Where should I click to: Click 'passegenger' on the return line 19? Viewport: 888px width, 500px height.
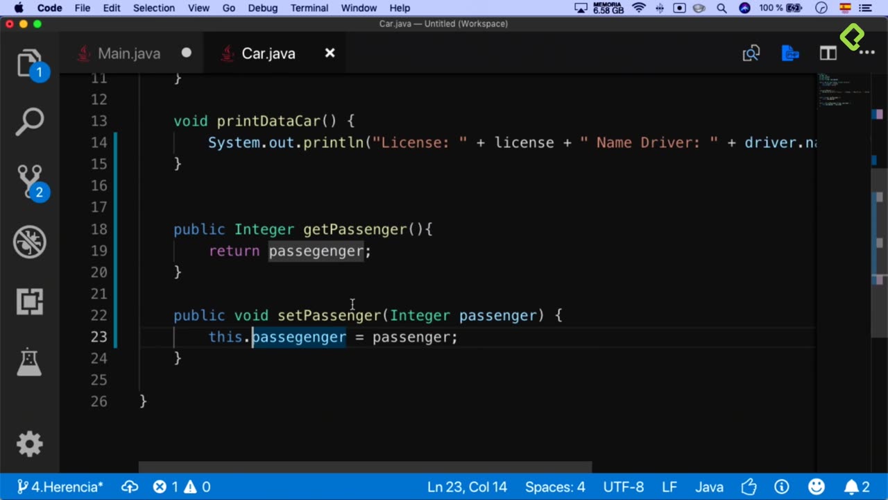pos(316,251)
